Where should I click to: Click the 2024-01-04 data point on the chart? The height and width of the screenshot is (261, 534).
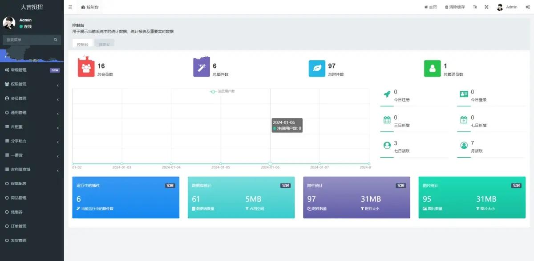click(171, 164)
